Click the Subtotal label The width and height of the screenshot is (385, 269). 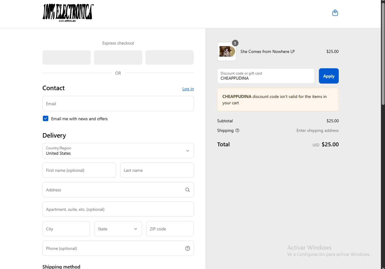pyautogui.click(x=225, y=121)
